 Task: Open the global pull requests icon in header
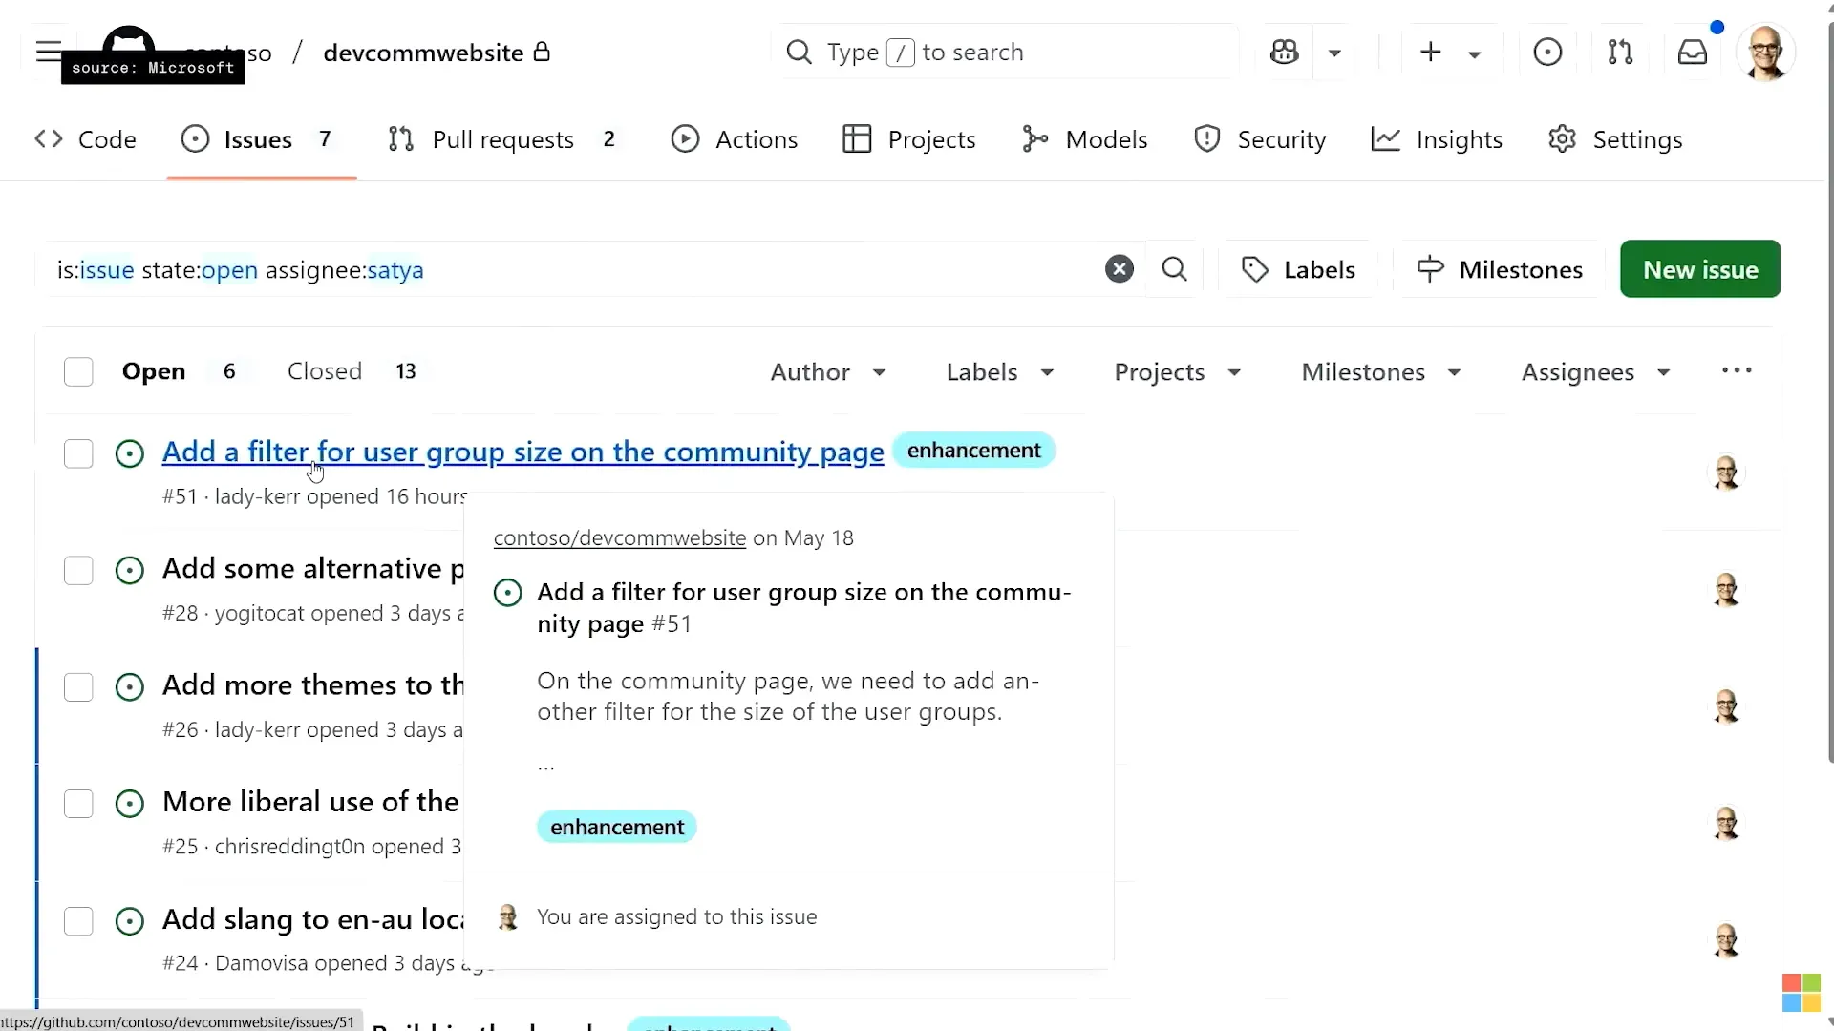point(1620,53)
